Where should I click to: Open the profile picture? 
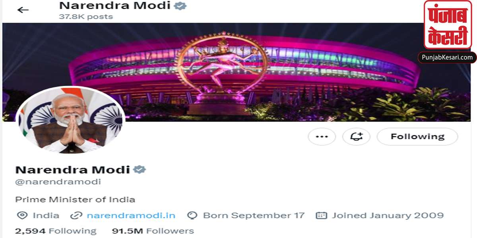[x=70, y=121]
